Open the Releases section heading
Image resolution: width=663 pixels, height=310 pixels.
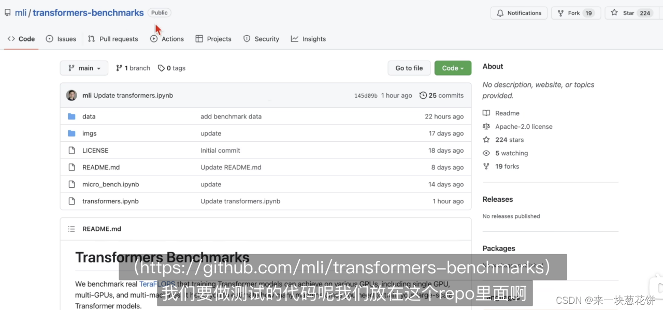pyautogui.click(x=498, y=199)
